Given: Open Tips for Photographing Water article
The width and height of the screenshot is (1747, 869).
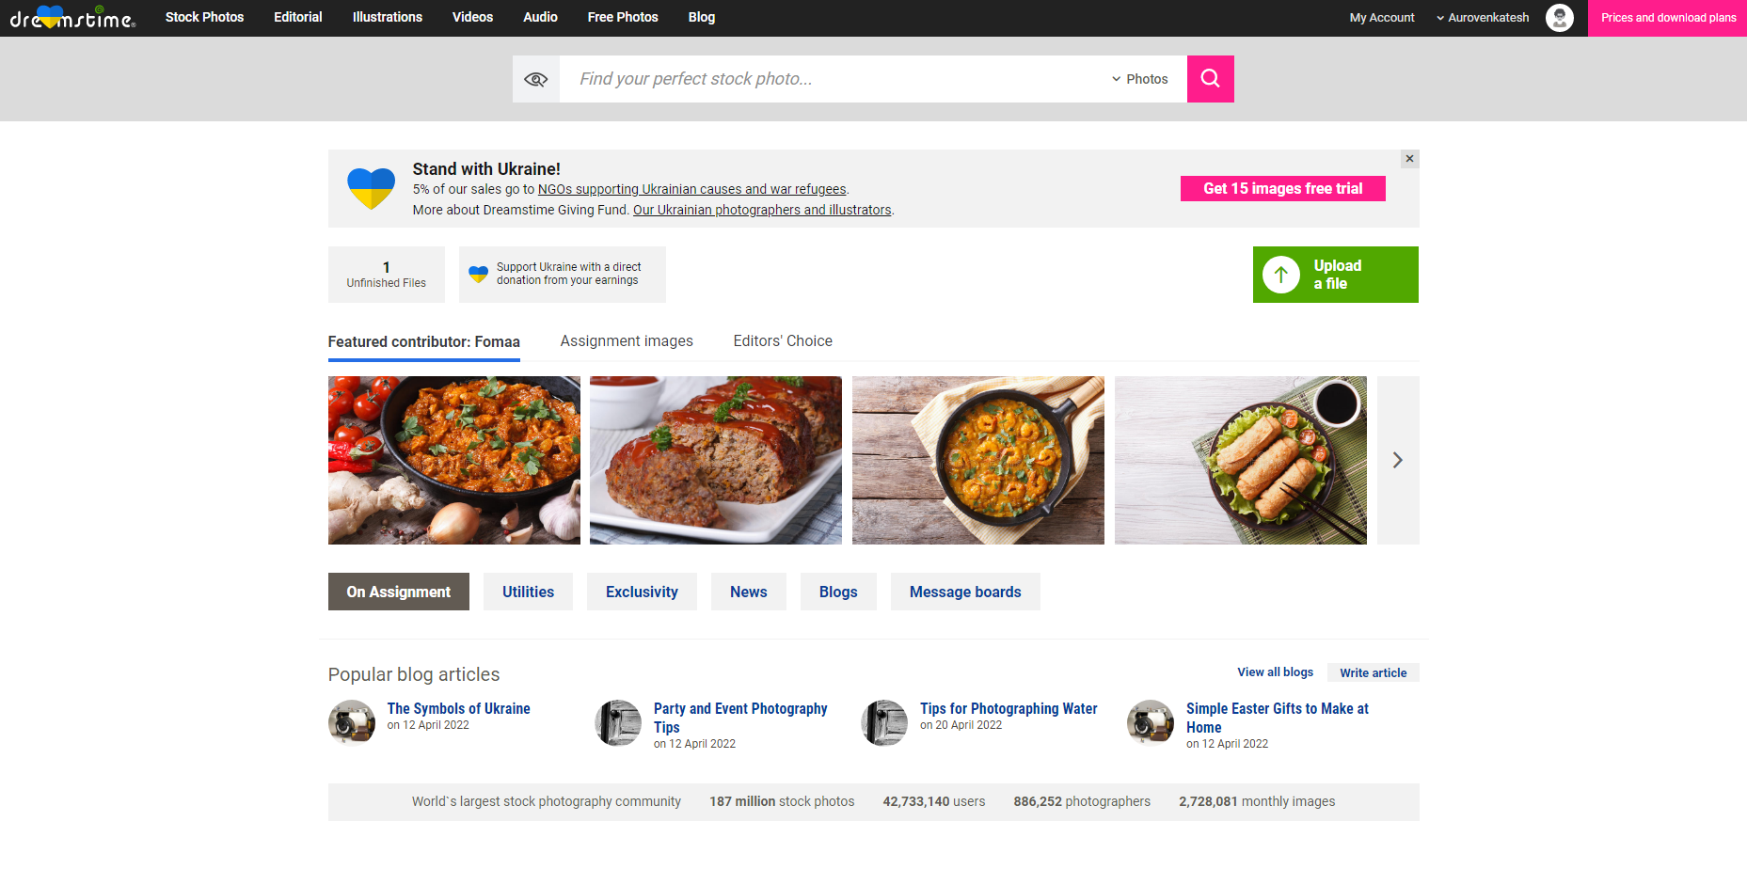Looking at the screenshot, I should click(1008, 708).
